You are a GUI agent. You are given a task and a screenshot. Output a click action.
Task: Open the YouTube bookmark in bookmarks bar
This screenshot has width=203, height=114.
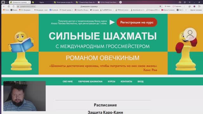(168, 10)
